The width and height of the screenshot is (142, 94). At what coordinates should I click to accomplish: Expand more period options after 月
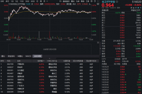tap(47, 1)
